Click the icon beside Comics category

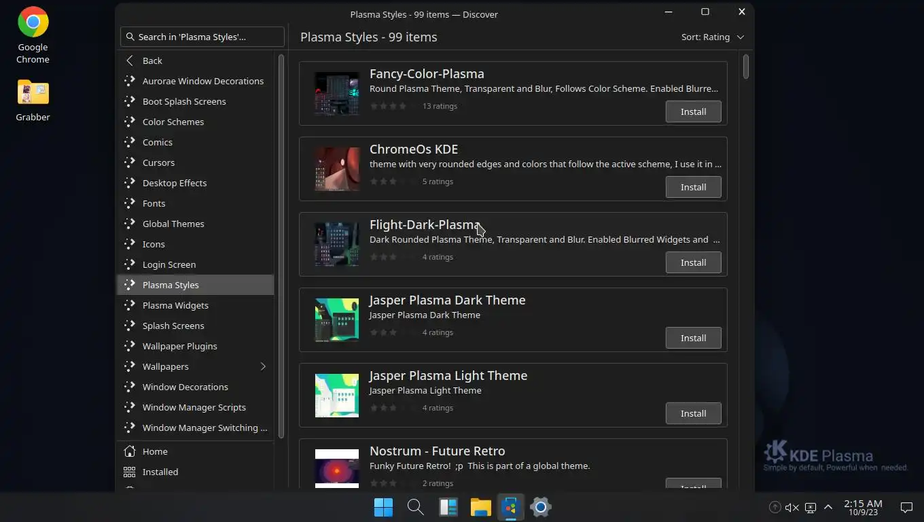[x=130, y=142]
